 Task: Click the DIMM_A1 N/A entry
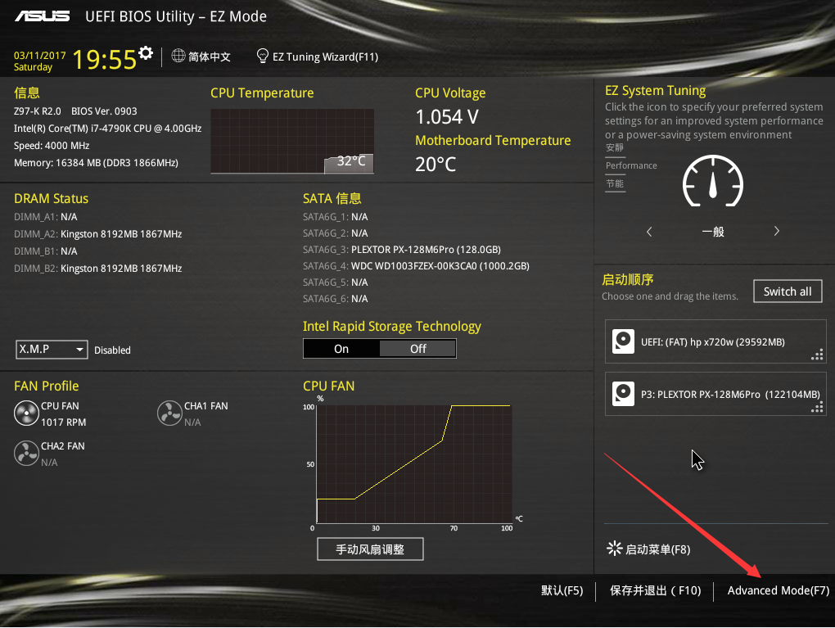tap(45, 217)
